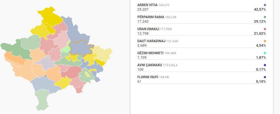The width and height of the screenshot is (280, 114).
Task: Click Arben Vitia's 42,57% vote share
Action: click(260, 9)
